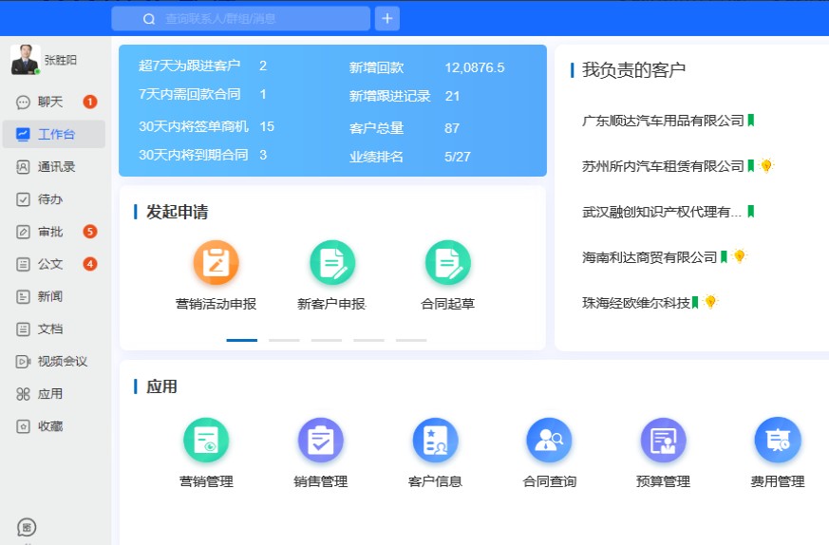Viewport: 829px width, 545px height.
Task: Switch to 聊天 in the sidebar
Action: (50, 102)
